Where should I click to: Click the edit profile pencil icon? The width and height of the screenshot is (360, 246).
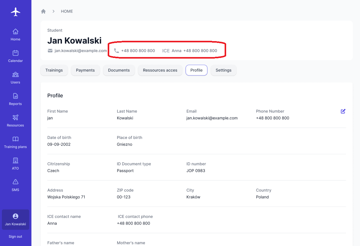pyautogui.click(x=343, y=111)
